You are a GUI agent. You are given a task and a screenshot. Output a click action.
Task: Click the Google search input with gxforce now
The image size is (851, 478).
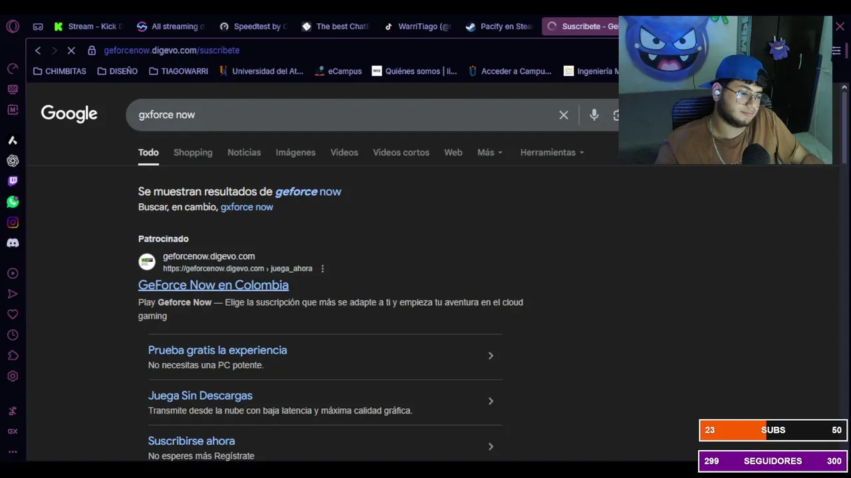[342, 115]
